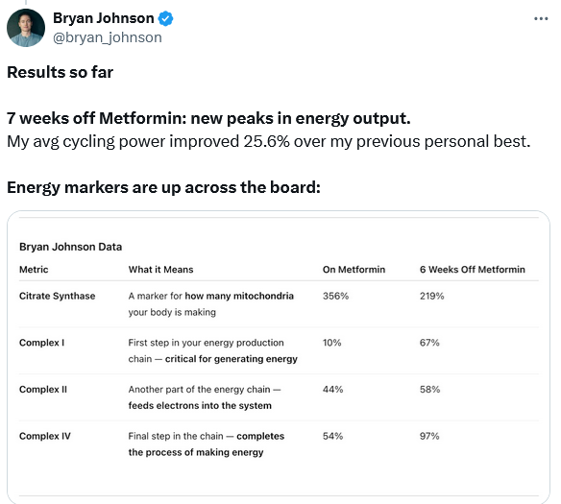Image resolution: width=561 pixels, height=504 pixels.
Task: Select the 'On Metformin' column header
Action: pos(354,270)
